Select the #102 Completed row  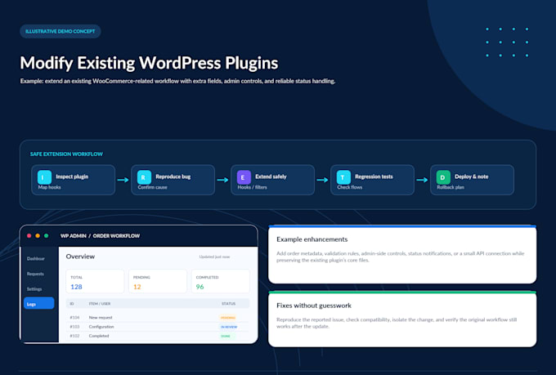click(x=158, y=336)
